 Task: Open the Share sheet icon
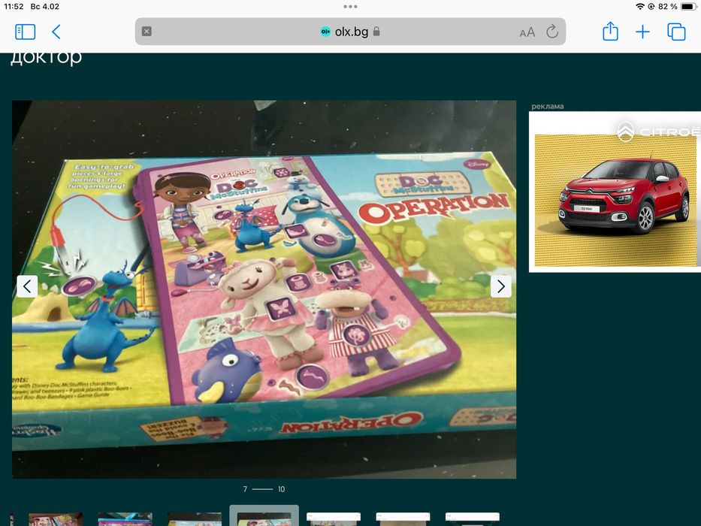[x=610, y=32]
